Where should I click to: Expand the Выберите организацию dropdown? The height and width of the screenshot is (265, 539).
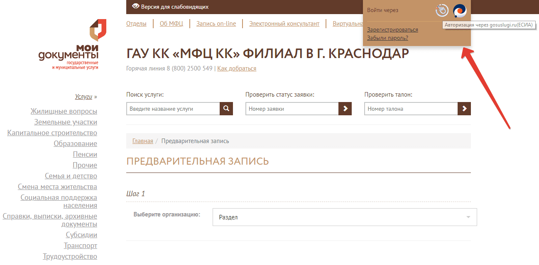click(344, 217)
